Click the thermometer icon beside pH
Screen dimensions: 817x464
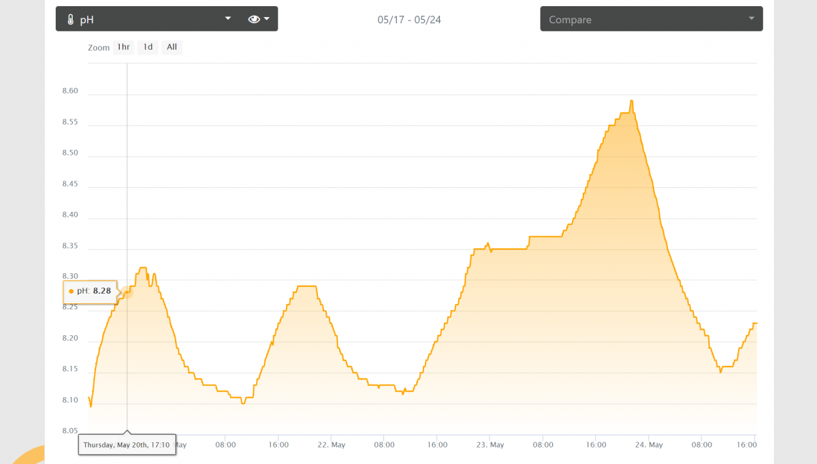pyautogui.click(x=69, y=20)
